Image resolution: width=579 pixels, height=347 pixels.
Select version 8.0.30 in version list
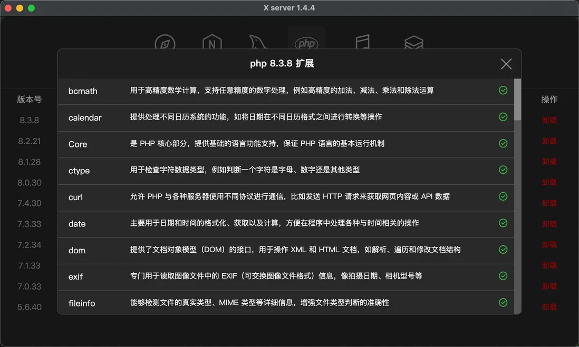click(29, 183)
